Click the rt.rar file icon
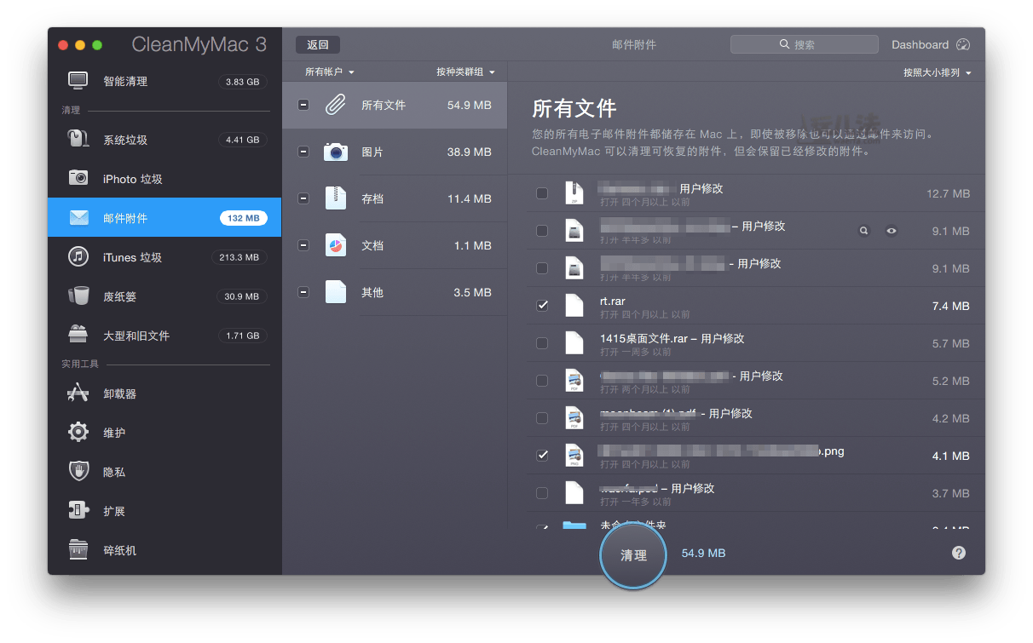This screenshot has width=1033, height=643. 574,305
